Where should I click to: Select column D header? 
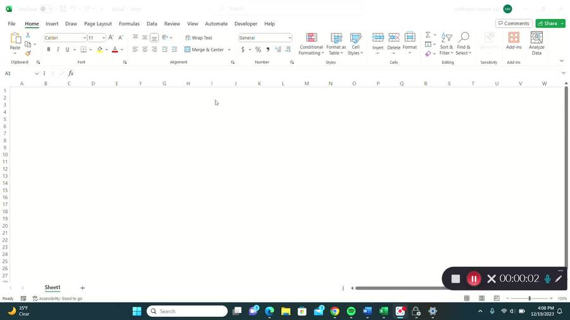pyautogui.click(x=93, y=83)
